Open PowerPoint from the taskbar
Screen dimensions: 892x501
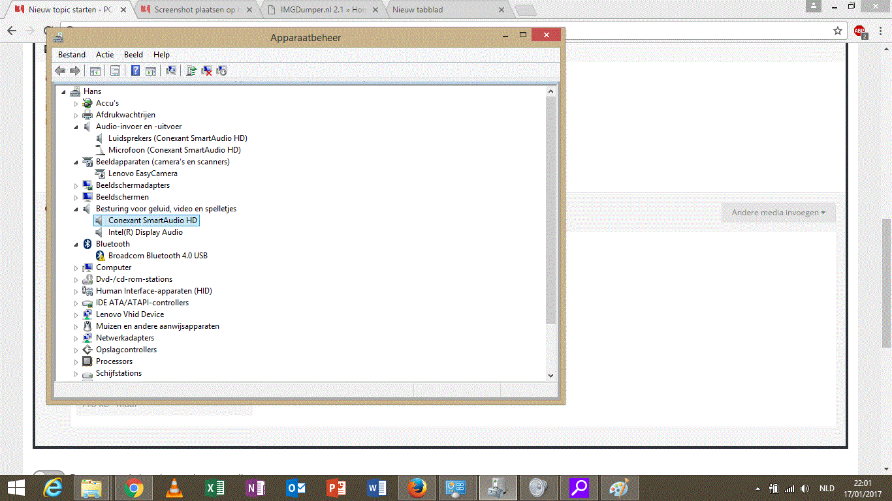(336, 488)
